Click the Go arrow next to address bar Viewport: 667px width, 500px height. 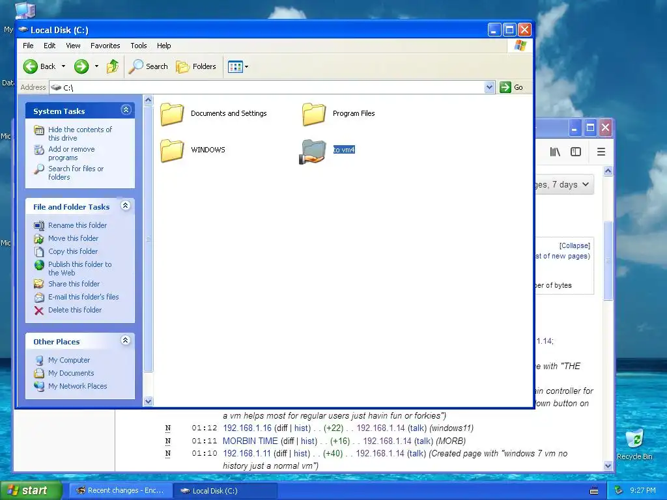(x=505, y=87)
